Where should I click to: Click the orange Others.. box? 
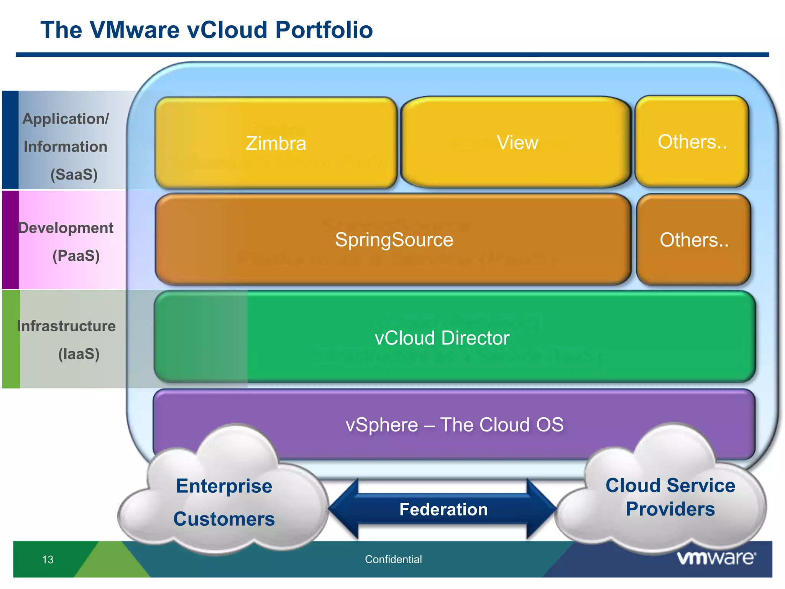[x=694, y=240]
